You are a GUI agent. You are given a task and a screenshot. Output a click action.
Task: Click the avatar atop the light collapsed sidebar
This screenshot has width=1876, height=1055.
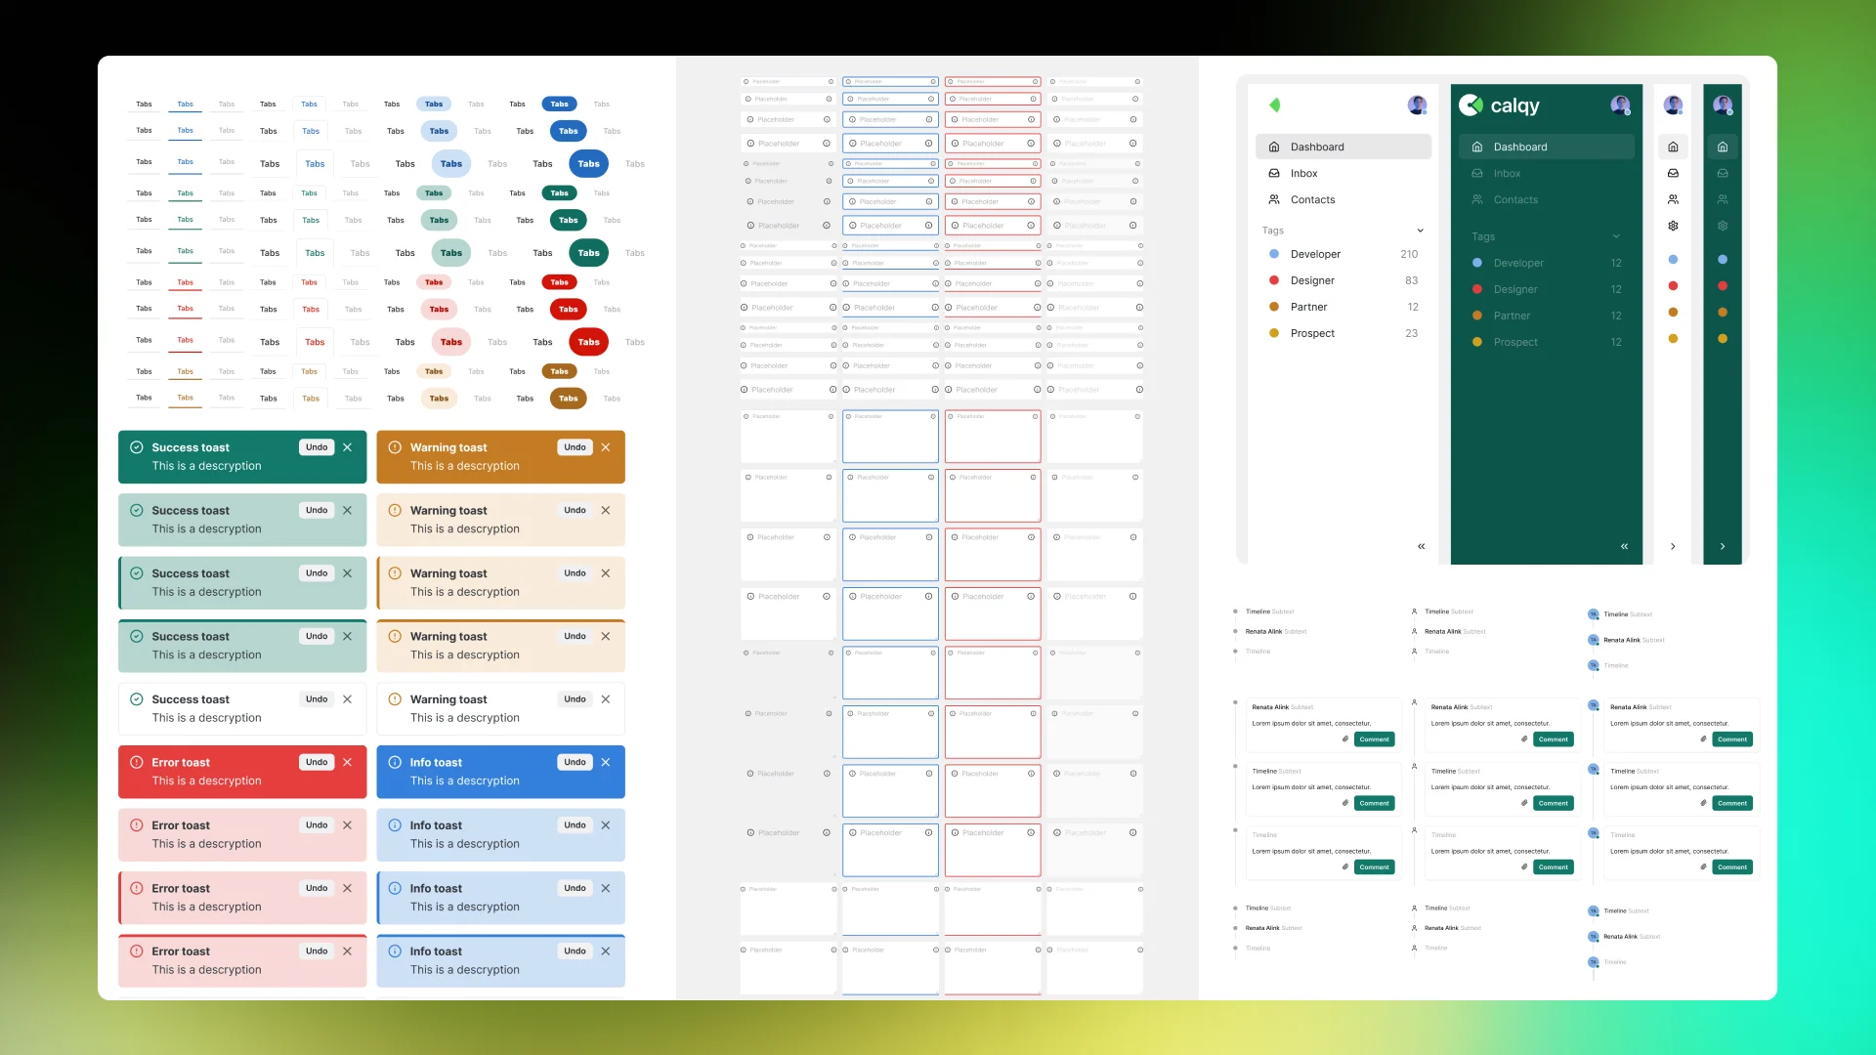point(1673,105)
